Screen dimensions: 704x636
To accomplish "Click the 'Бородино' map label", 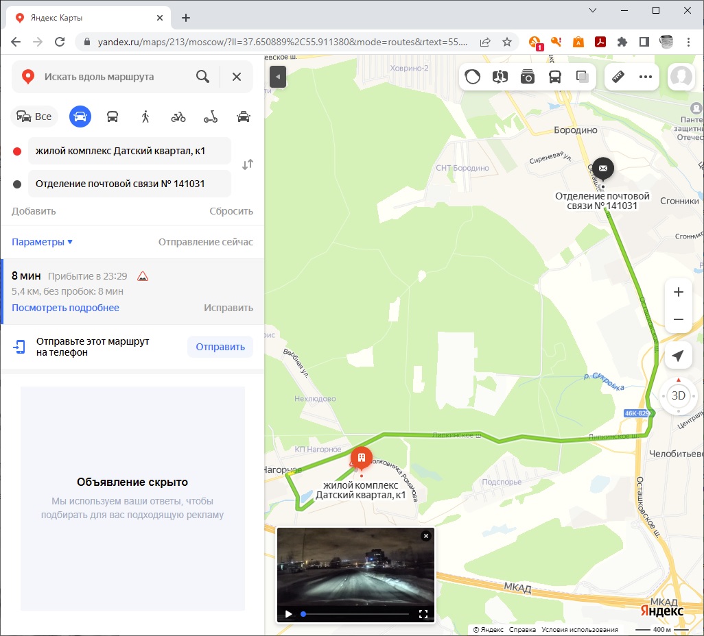I will pos(576,130).
